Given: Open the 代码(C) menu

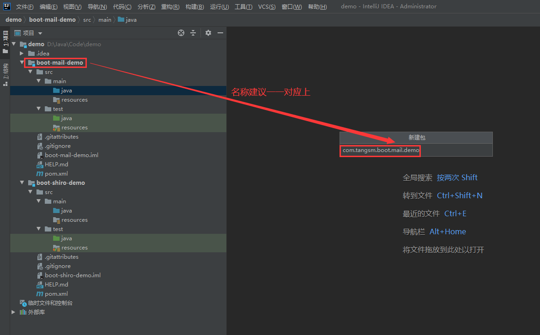Looking at the screenshot, I should [x=122, y=6].
